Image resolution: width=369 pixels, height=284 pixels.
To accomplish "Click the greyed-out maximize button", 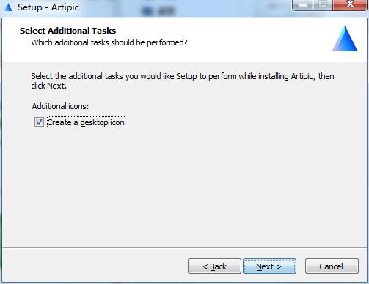I will coord(323,5).
